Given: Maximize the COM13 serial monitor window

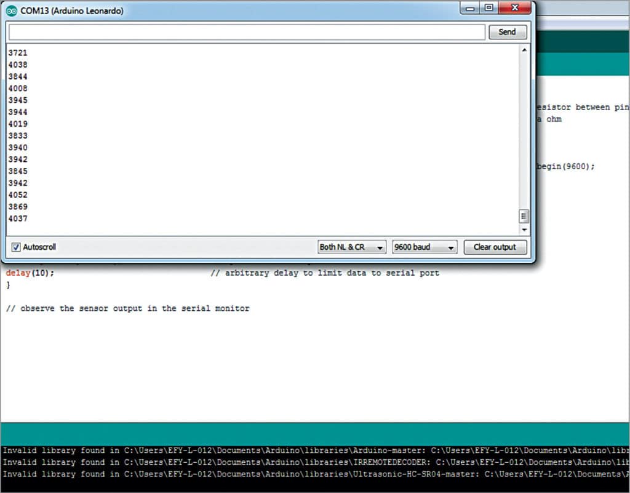Looking at the screenshot, I should (x=489, y=8).
